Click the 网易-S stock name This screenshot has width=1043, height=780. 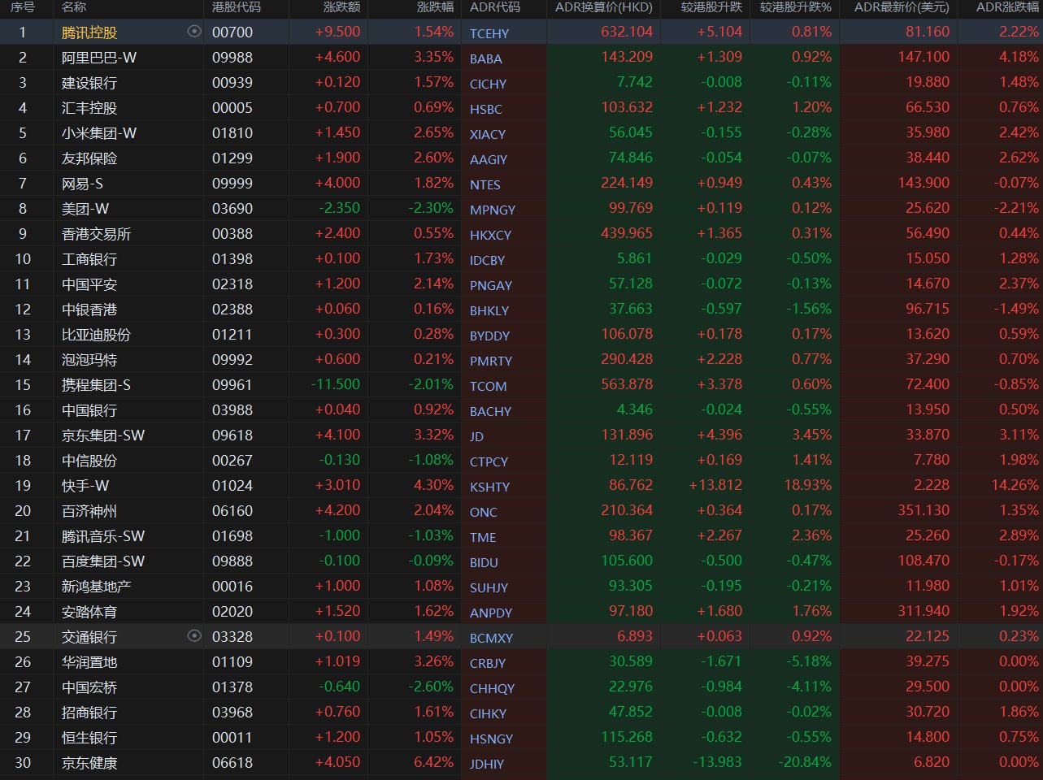click(x=82, y=184)
